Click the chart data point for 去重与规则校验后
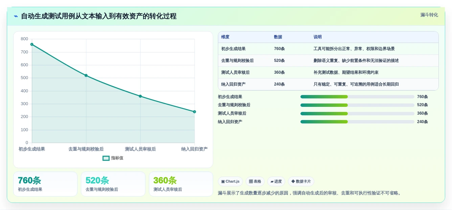Image resolution: width=452 pixels, height=210 pixels. click(86, 75)
